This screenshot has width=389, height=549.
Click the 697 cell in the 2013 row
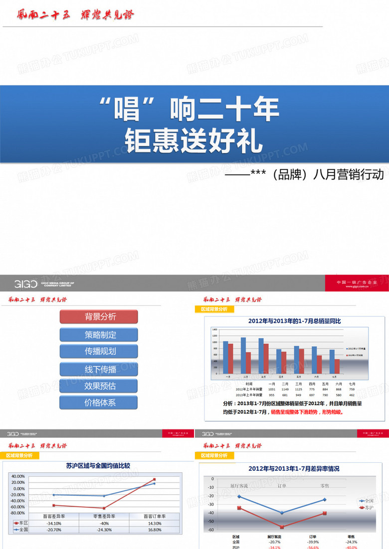pos(312,395)
